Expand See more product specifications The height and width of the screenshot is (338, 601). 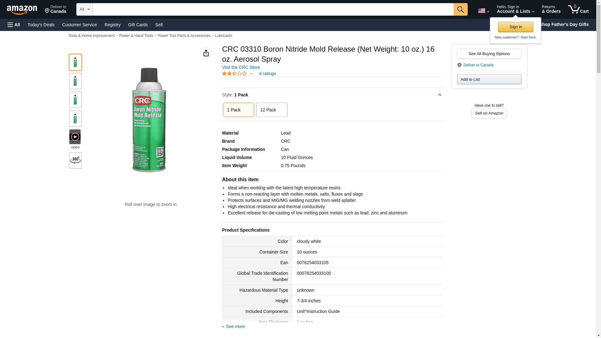click(x=235, y=326)
